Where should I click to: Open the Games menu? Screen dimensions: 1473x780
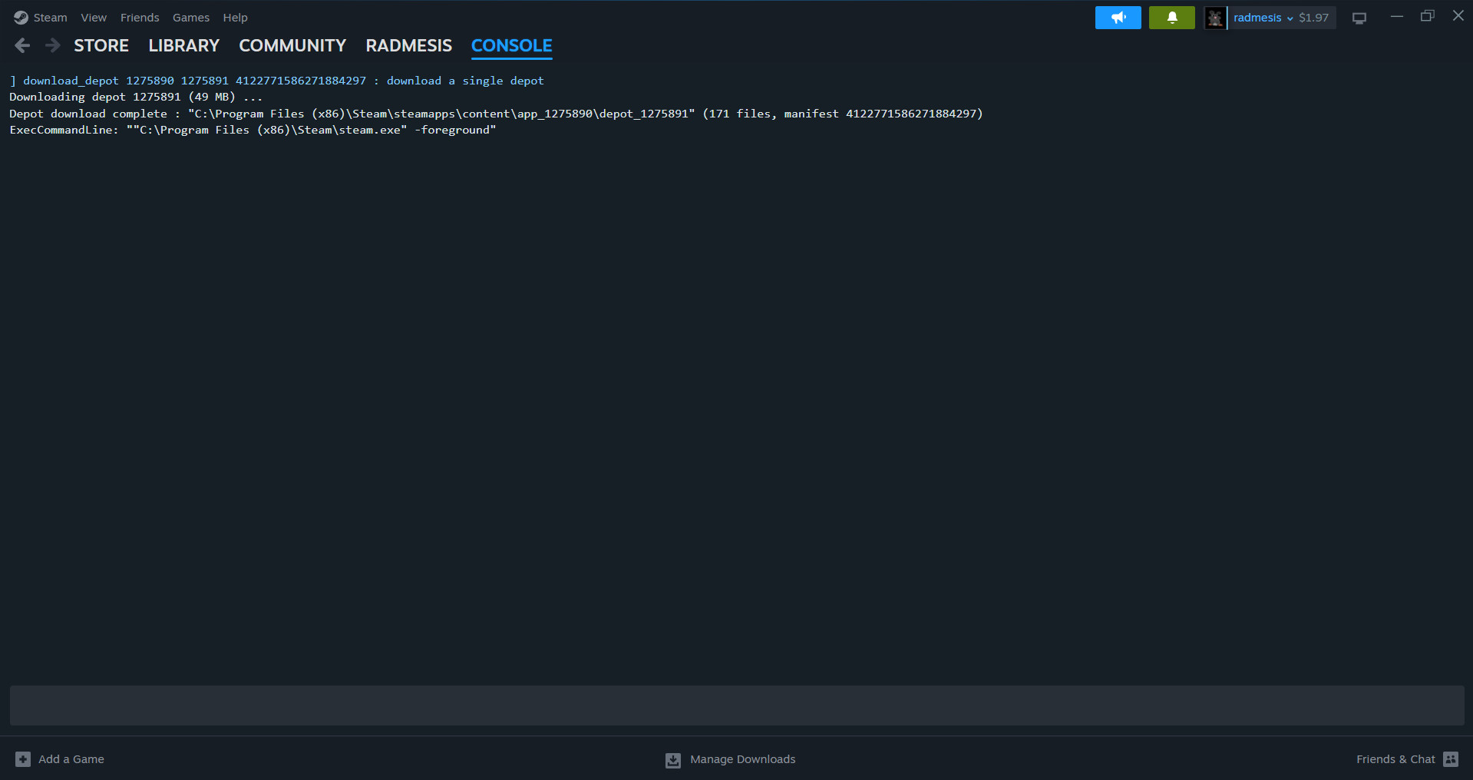(x=190, y=18)
